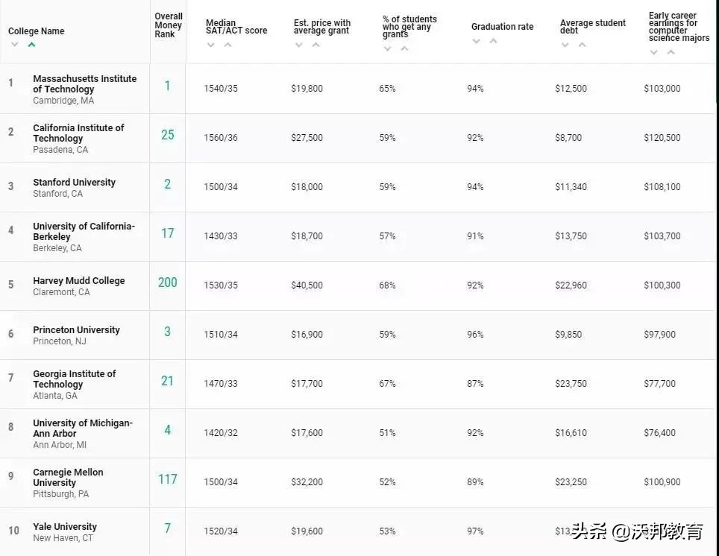Click Harvey Mudd College's rank number 200
The width and height of the screenshot is (719, 556).
click(x=167, y=283)
